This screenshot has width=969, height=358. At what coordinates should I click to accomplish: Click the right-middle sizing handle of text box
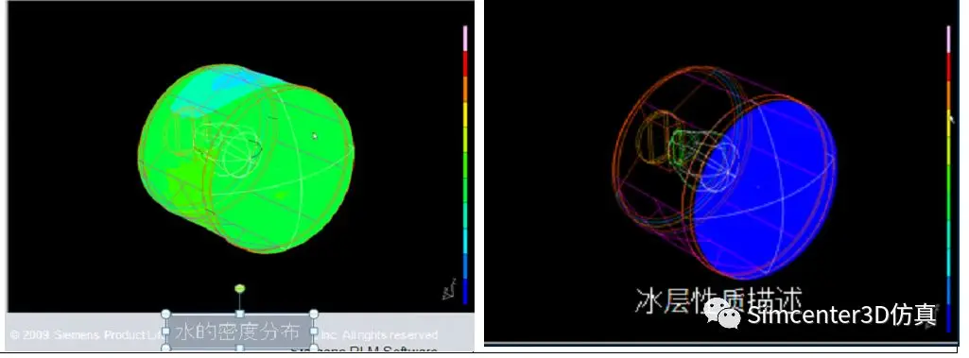pos(313,332)
